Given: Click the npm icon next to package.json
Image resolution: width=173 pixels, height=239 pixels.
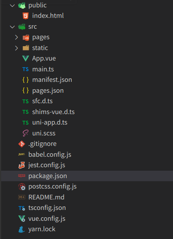Looking at the screenshot, I should 22,176.
